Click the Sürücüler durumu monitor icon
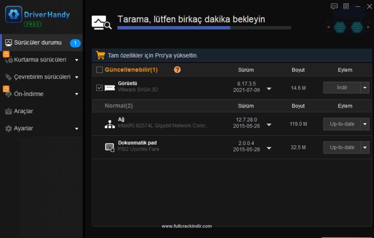 click(x=9, y=43)
